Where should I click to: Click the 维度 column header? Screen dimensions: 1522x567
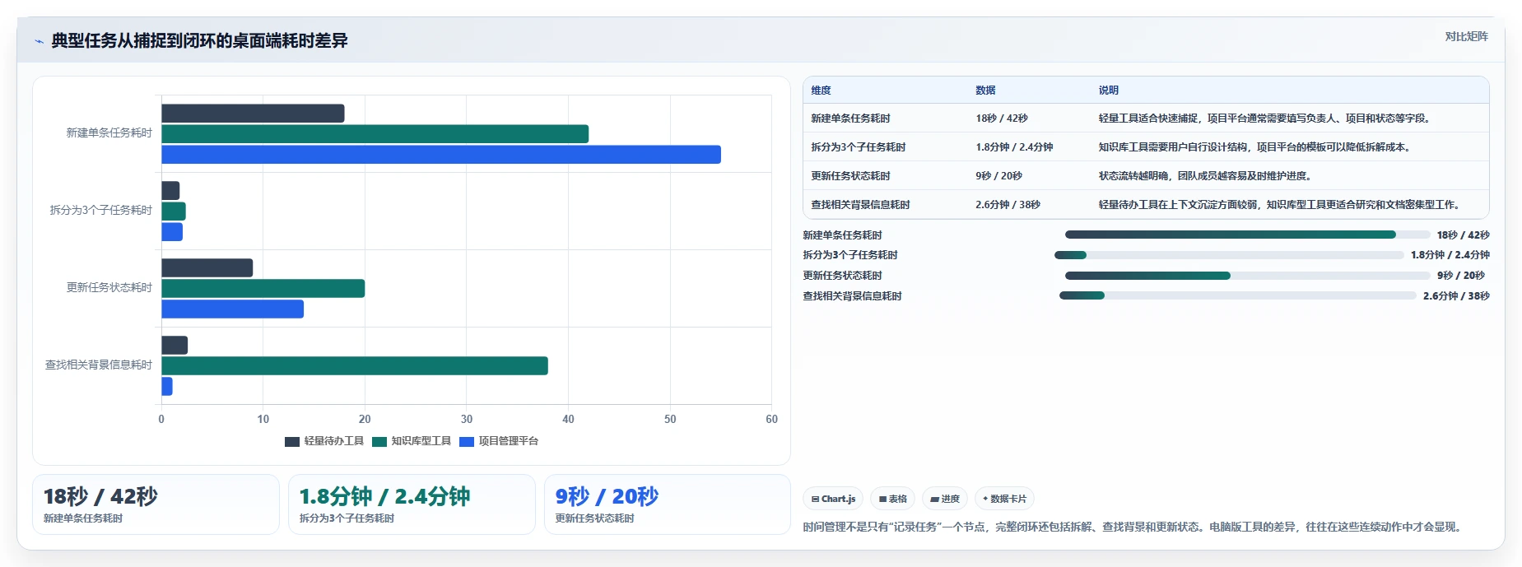pyautogui.click(x=821, y=91)
